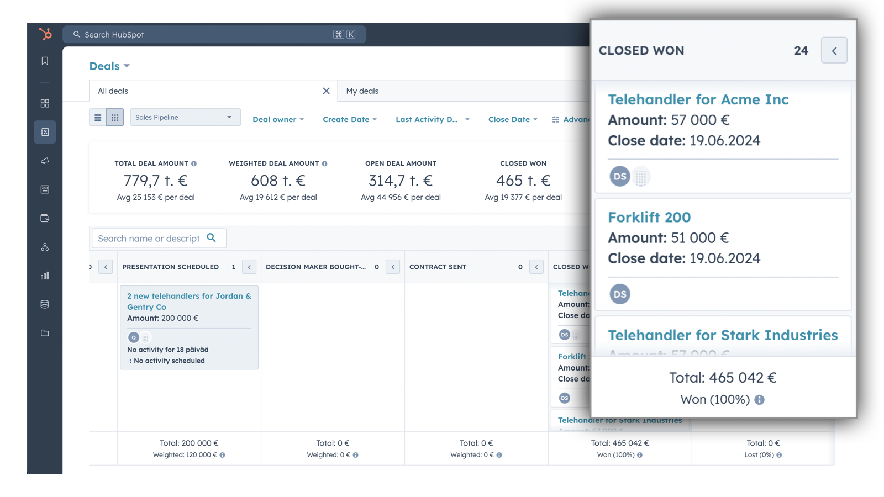
Task: Open the Bookmarks icon in the sidebar
Action: pos(45,61)
